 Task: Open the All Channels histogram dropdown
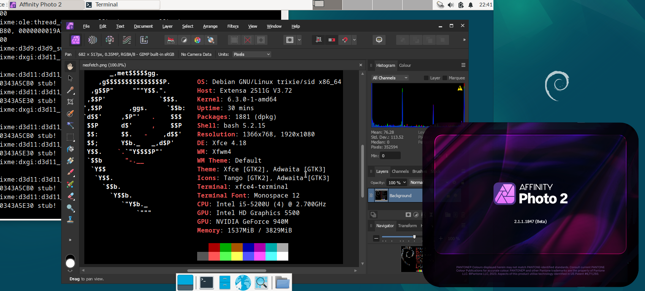[390, 78]
